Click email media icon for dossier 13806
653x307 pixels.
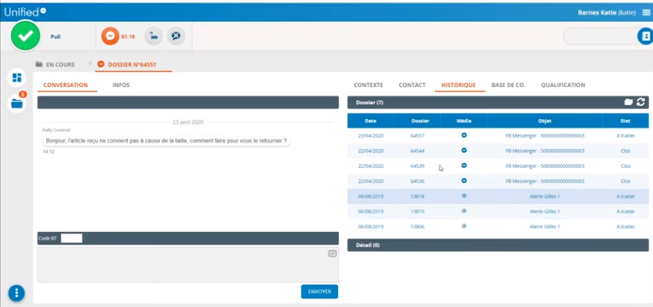point(464,226)
